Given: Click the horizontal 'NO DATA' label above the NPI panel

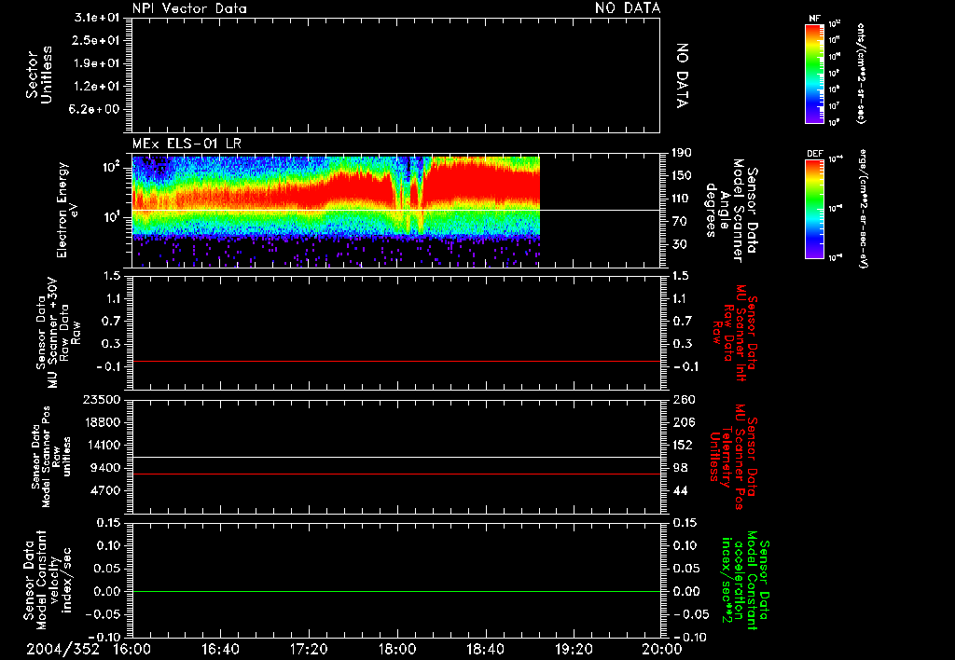Looking at the screenshot, I should pos(628,8).
